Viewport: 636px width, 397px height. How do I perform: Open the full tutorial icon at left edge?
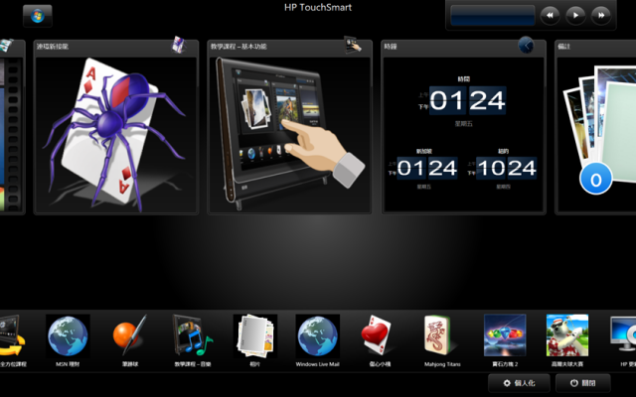(x=11, y=335)
